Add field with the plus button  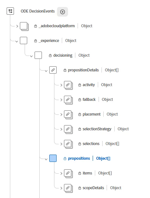pyautogui.click(x=63, y=12)
